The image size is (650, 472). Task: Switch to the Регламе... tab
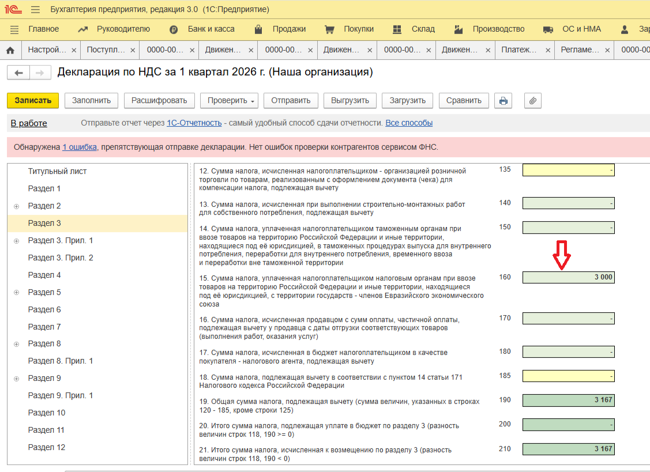pyautogui.click(x=580, y=50)
